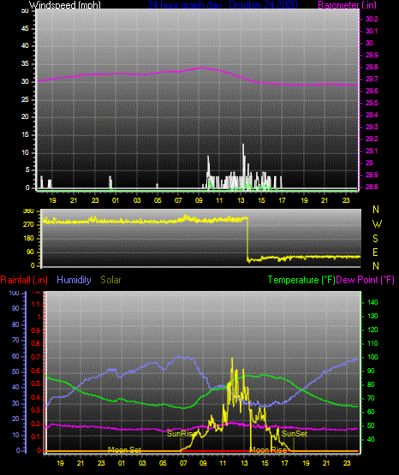Click the 'Barometer (.in)' axis title
The height and width of the screenshot is (475, 399).
(x=347, y=4)
